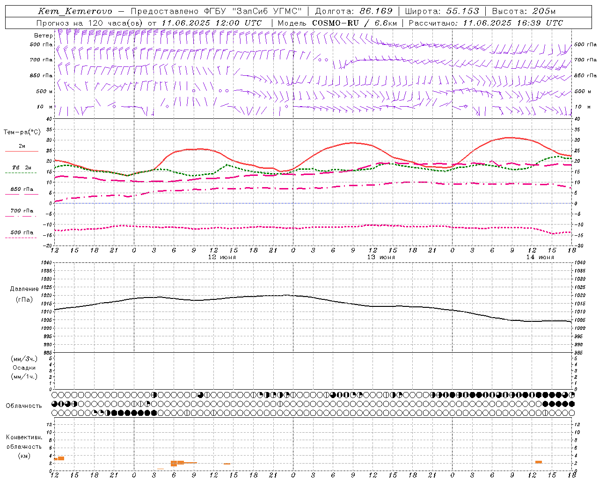Viewport: 599px width, 479px height.
Task: Click the Td 2м dew point legend label
Action: [22, 167]
